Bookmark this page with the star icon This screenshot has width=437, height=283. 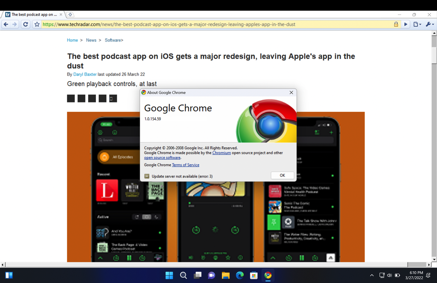[x=37, y=25]
